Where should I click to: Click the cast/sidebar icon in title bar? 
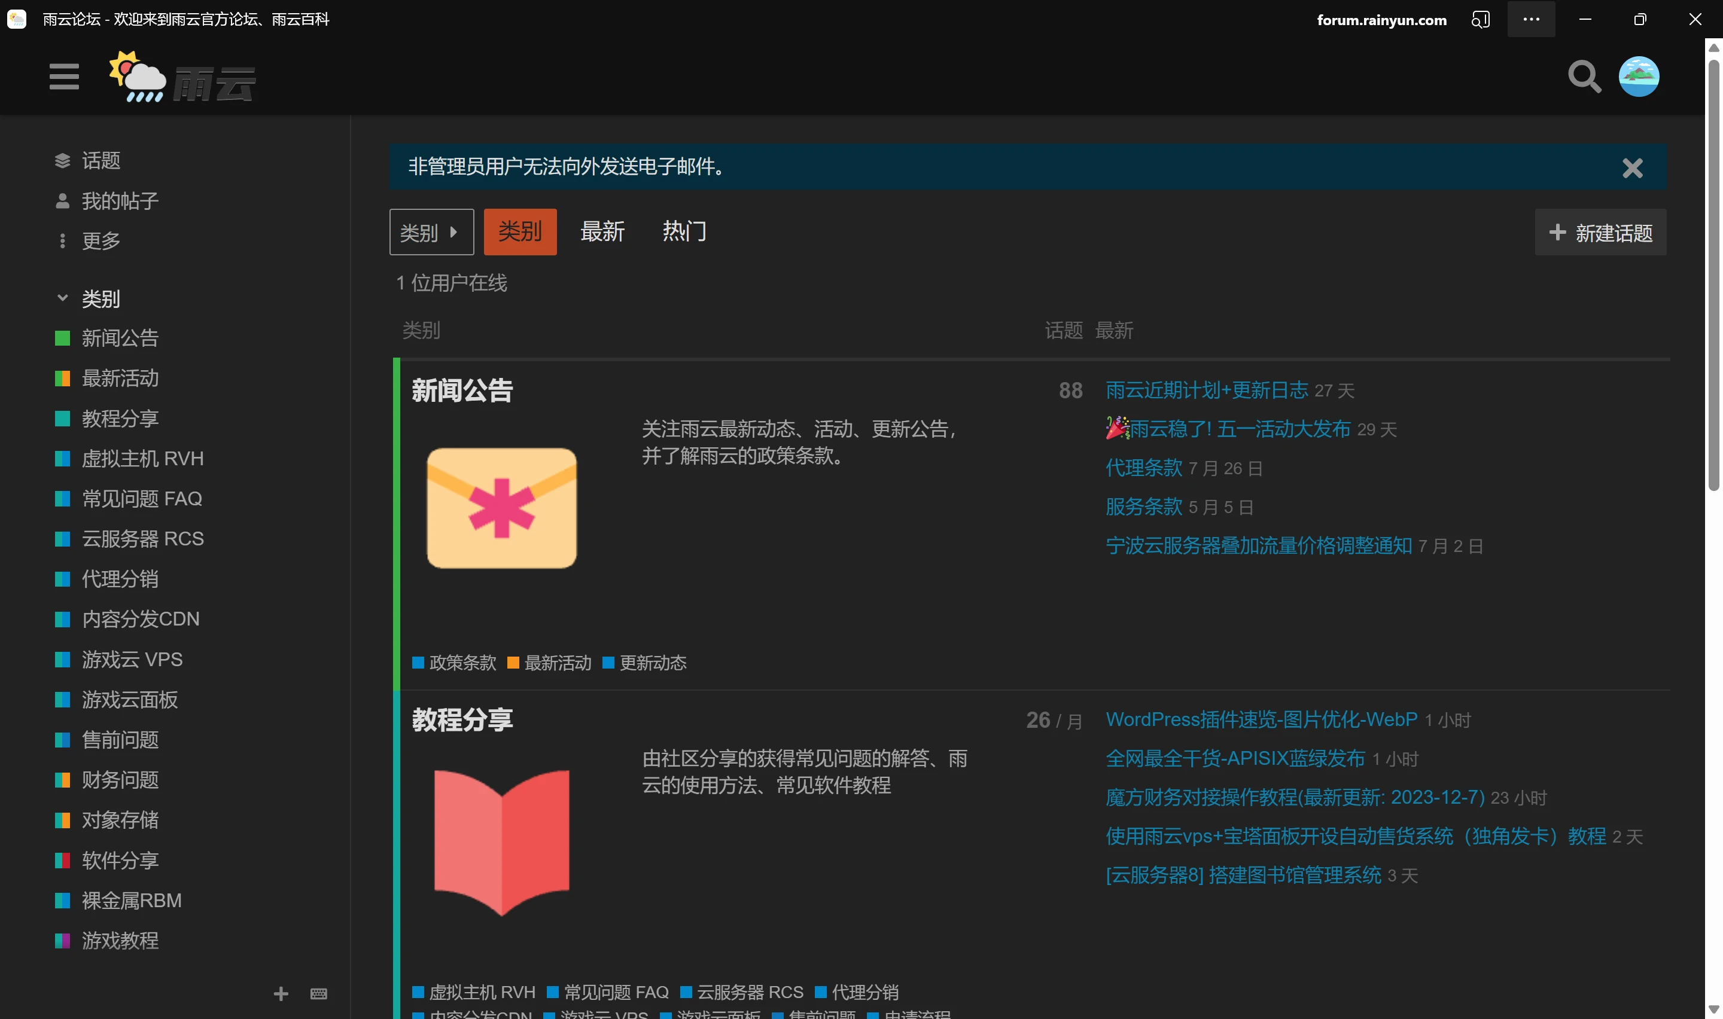(x=1480, y=19)
